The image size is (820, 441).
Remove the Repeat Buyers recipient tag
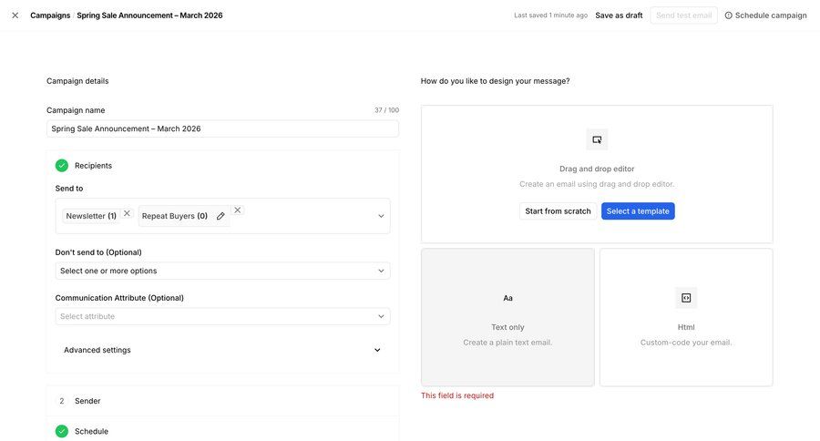coord(238,210)
